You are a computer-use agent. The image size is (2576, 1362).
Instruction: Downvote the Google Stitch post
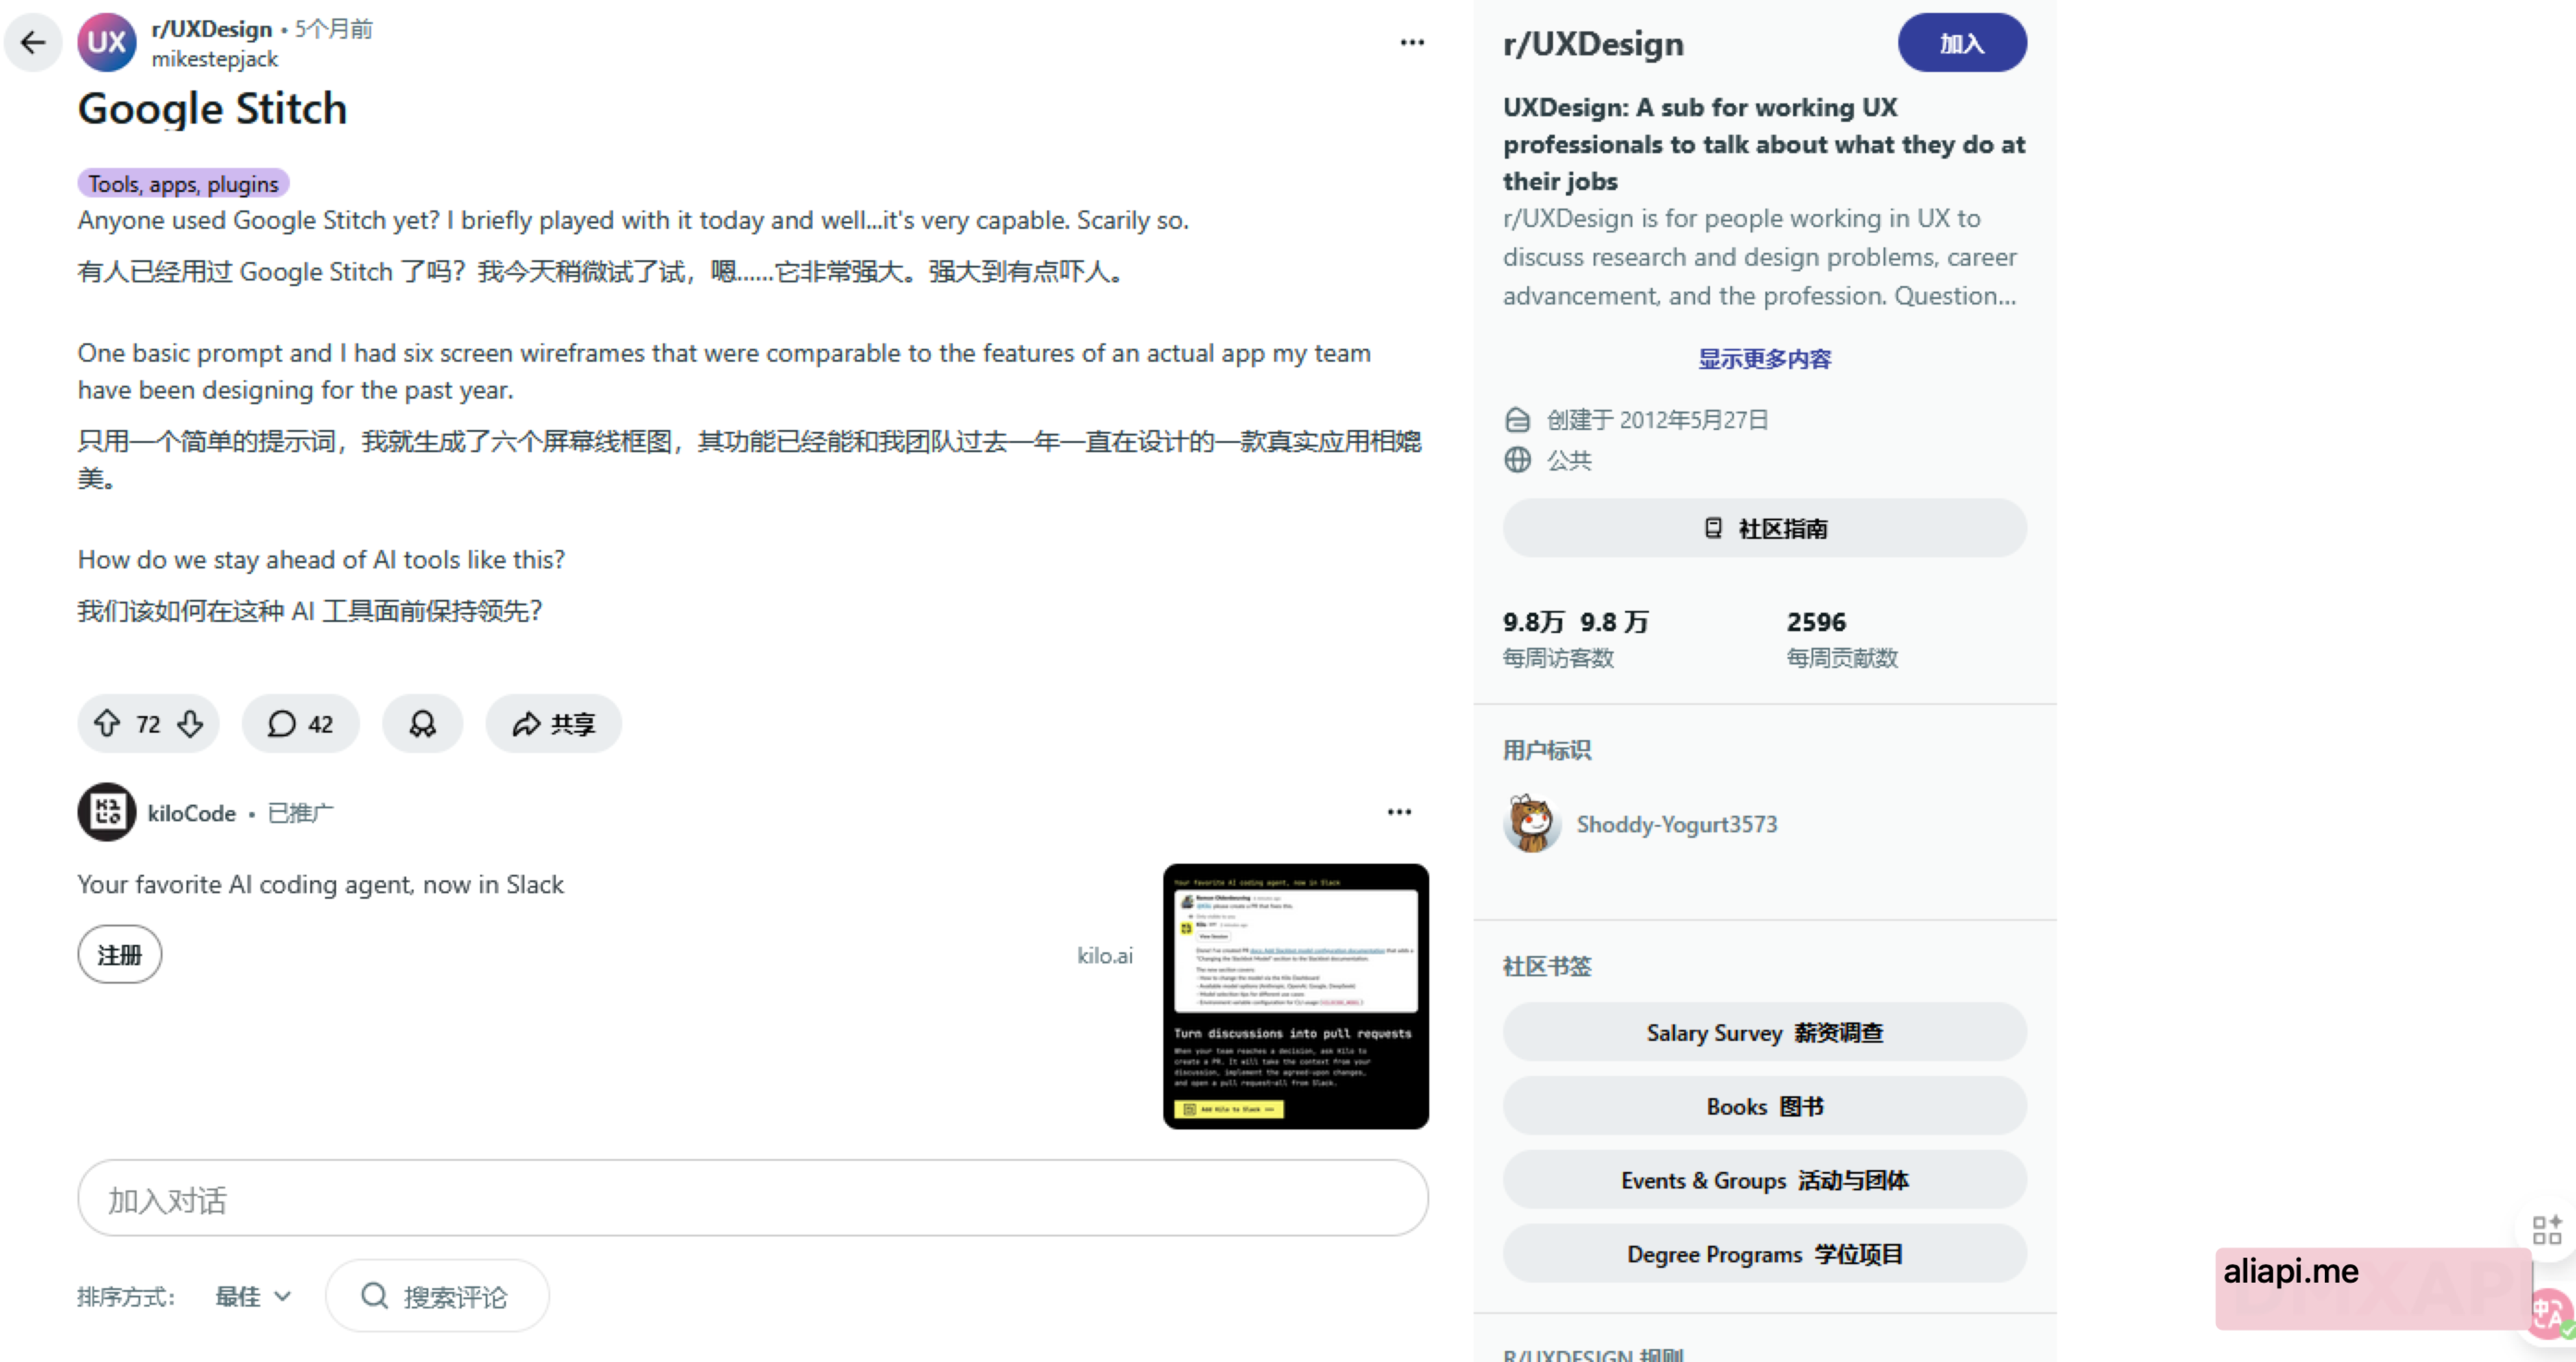(x=190, y=723)
